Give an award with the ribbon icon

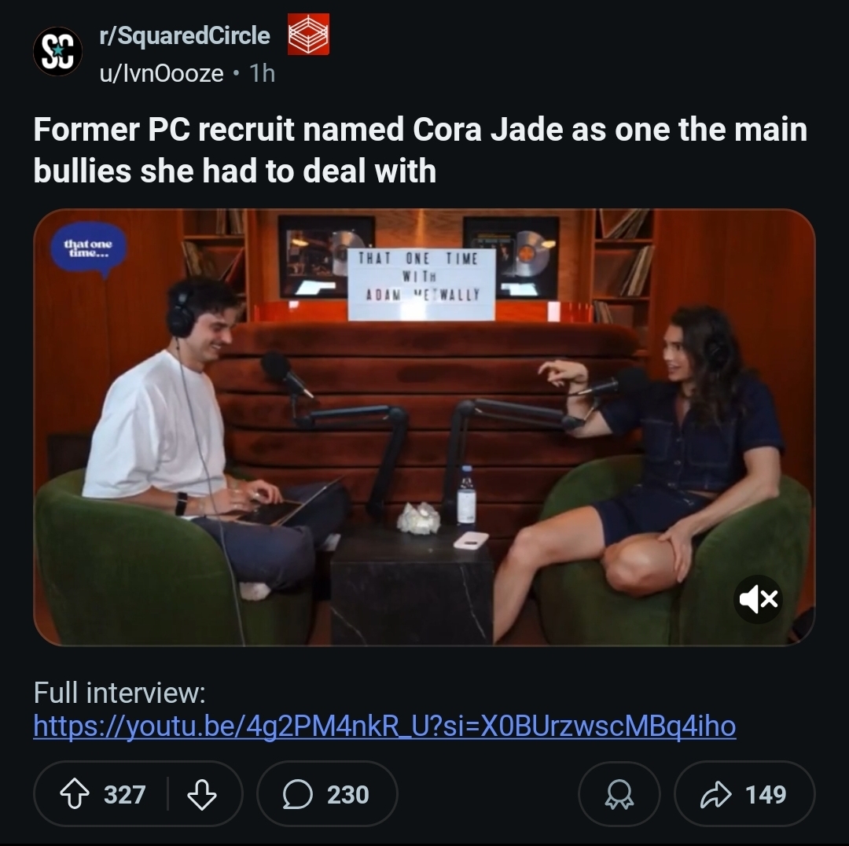click(x=619, y=794)
